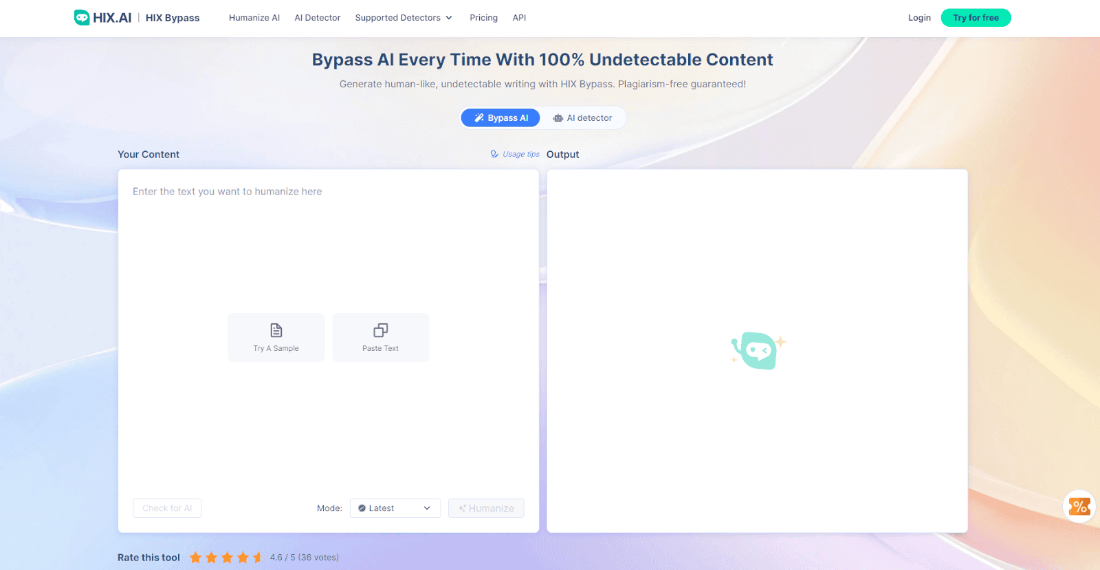1100x570 pixels.
Task: Click the '4.6 / 5 (36 votes)' text
Action: click(305, 558)
